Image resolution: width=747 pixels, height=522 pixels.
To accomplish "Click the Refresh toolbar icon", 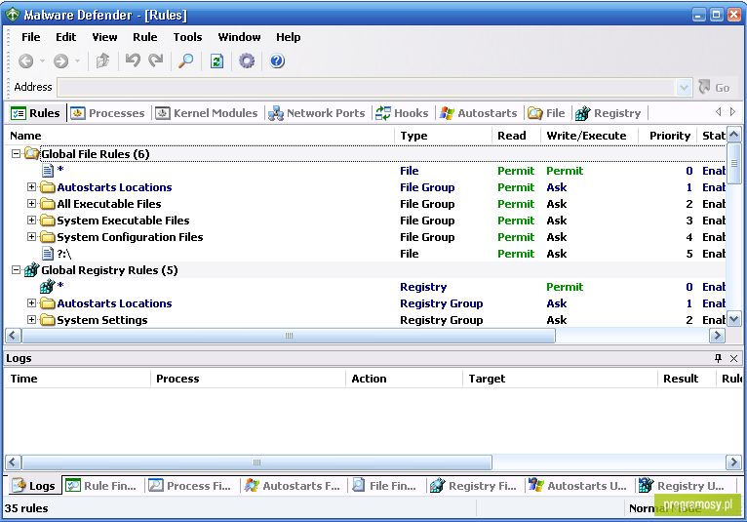I will pos(216,61).
